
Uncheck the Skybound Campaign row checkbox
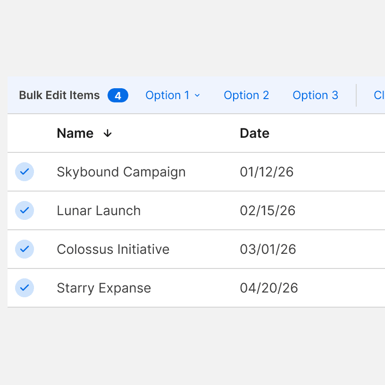(x=25, y=172)
